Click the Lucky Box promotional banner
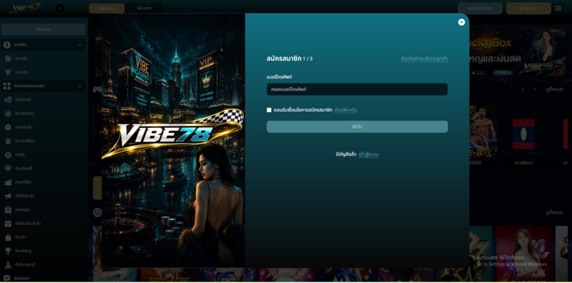The width and height of the screenshot is (572, 283). 517,51
